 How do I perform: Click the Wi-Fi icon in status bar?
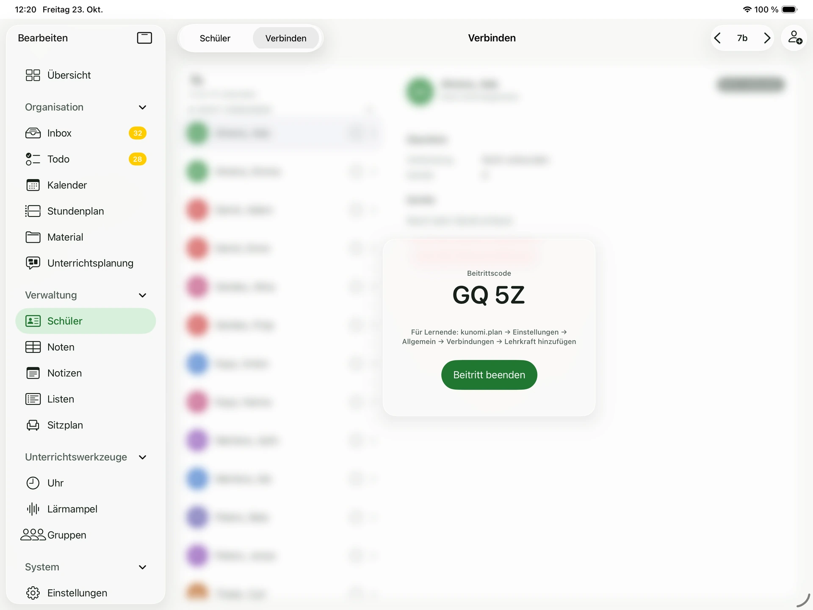pyautogui.click(x=747, y=9)
